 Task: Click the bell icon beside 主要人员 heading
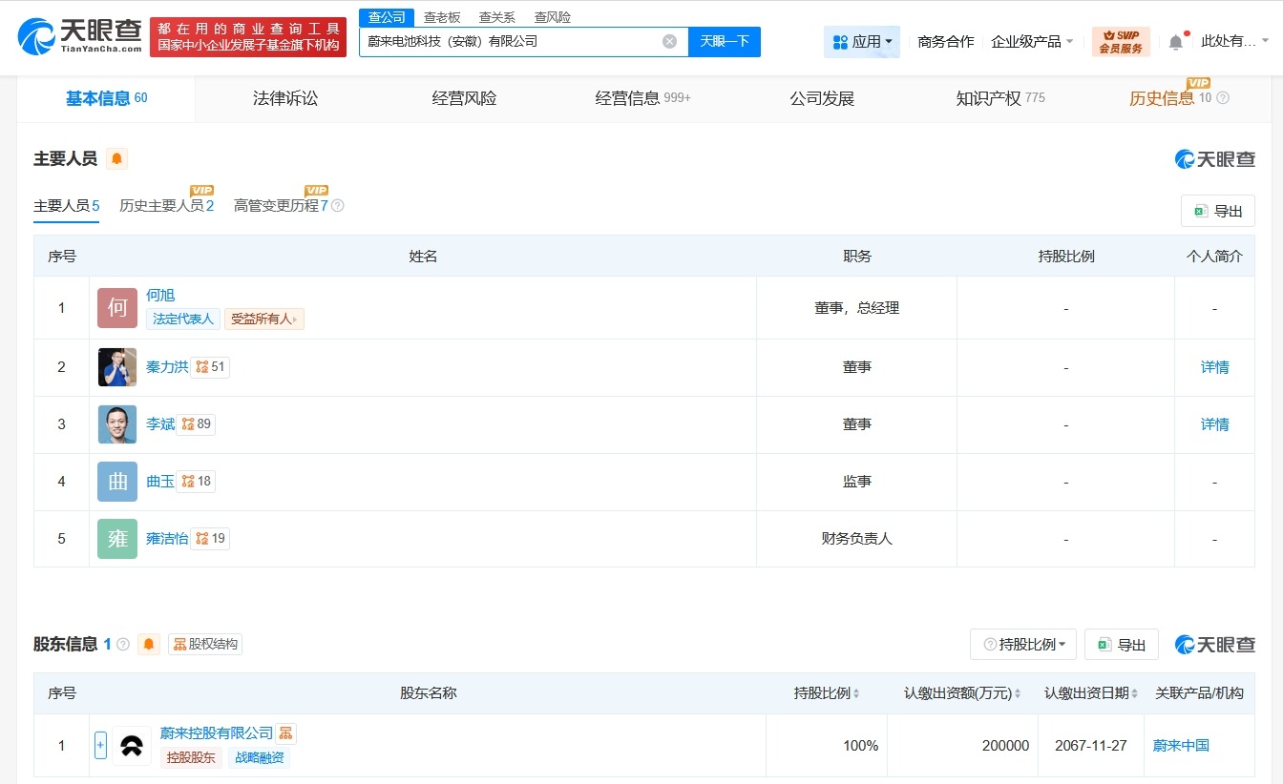tap(116, 159)
